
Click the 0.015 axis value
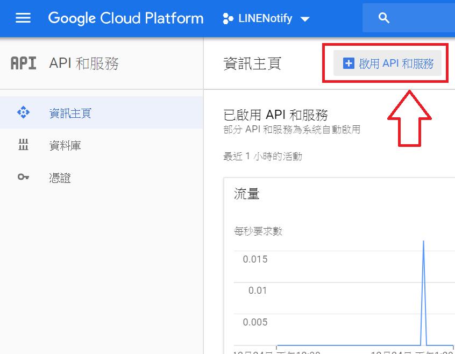click(255, 259)
